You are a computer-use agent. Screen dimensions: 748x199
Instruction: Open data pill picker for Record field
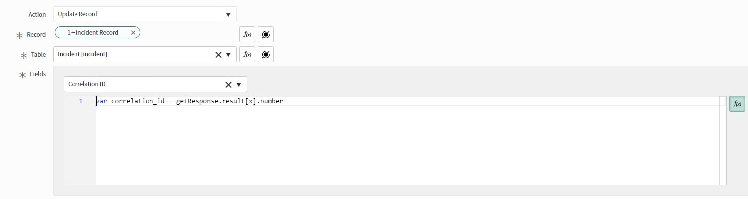coord(266,34)
